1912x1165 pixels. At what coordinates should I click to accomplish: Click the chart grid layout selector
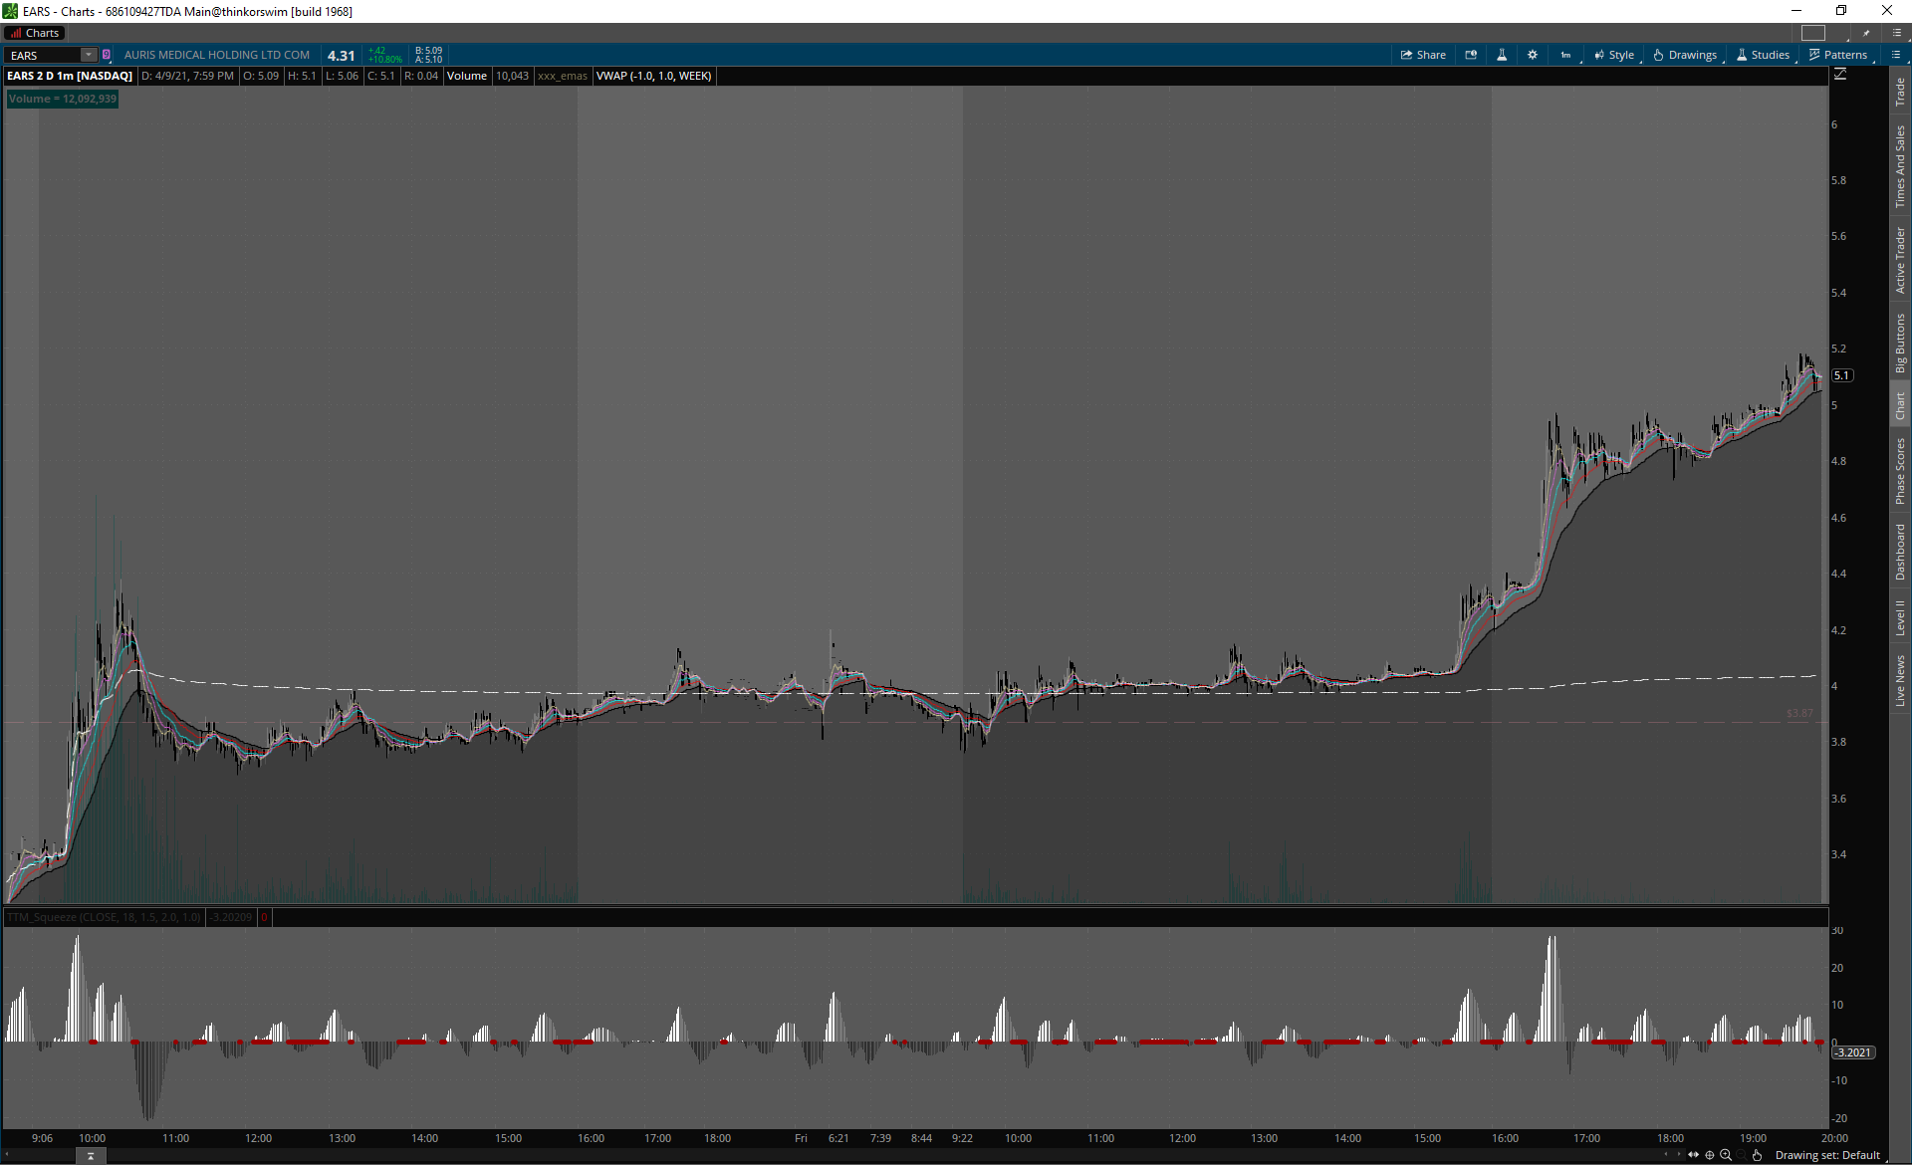1813,33
